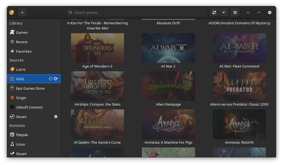Click the Lutris logo icon in header
Image resolution: width=283 pixels, height=165 pixels.
point(12,12)
